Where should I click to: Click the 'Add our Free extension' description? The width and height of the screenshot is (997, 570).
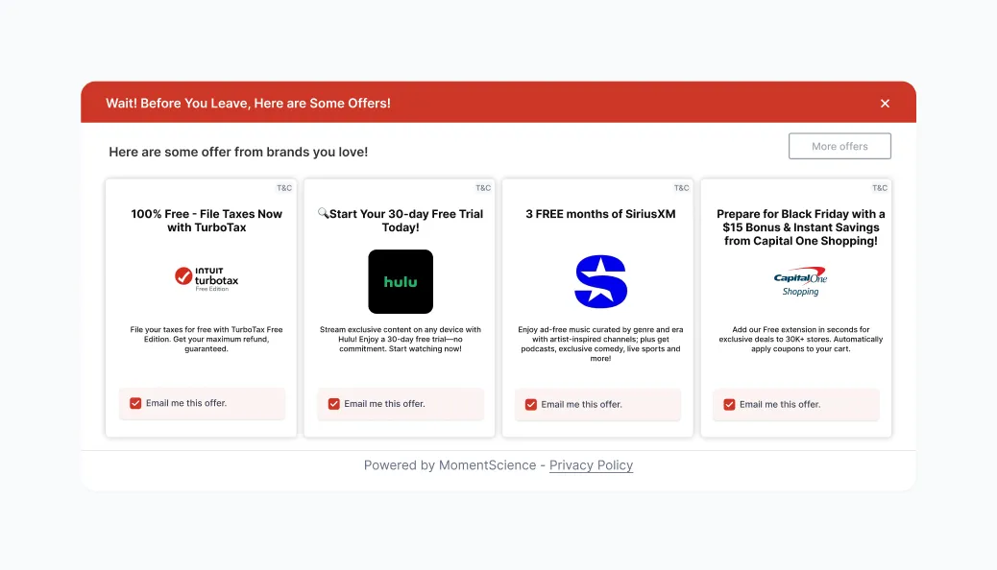click(800, 340)
